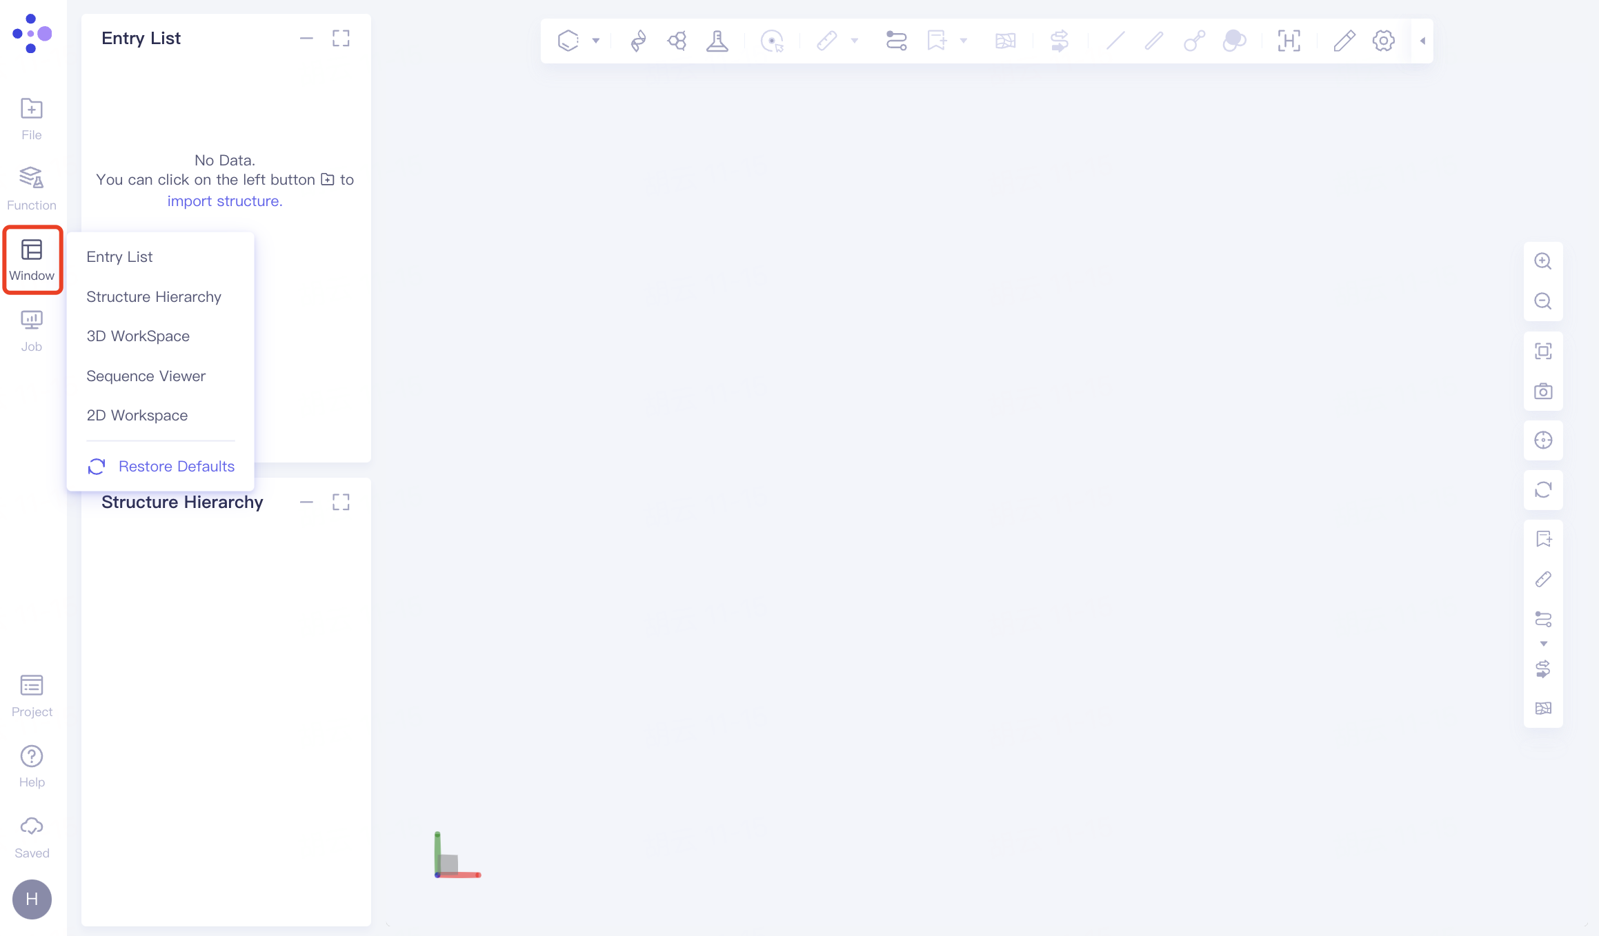Open the toolbar settings gear

click(1383, 40)
